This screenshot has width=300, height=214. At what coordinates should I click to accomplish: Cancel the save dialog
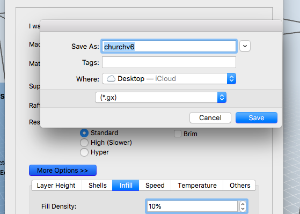210,117
